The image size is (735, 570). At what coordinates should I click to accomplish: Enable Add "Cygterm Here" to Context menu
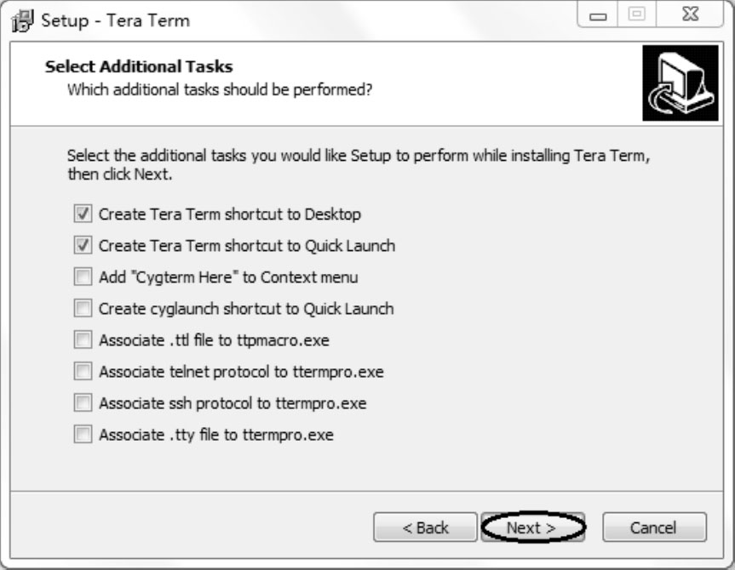(83, 277)
